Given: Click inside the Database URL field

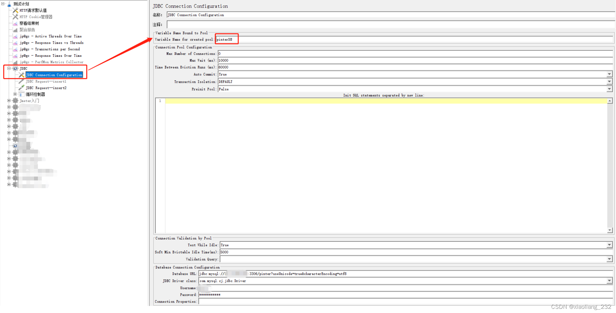Looking at the screenshot, I should pyautogui.click(x=289, y=274).
